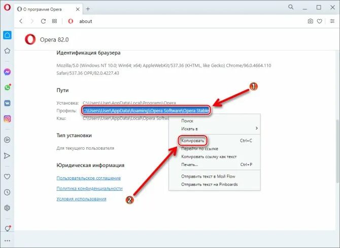Add page to bookmarks heart icon
Screen dimensions: 340x248
click(319, 21)
